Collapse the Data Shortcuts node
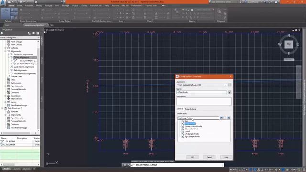This screenshot has width=306, height=172. pos(2,108)
